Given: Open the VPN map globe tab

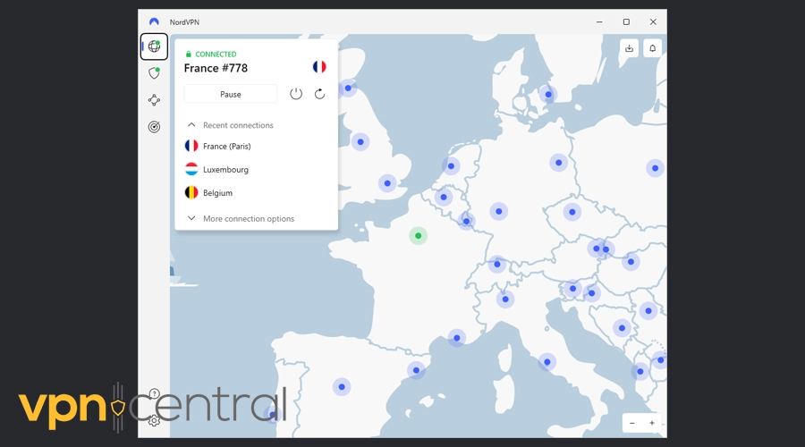Looking at the screenshot, I should click(x=154, y=46).
